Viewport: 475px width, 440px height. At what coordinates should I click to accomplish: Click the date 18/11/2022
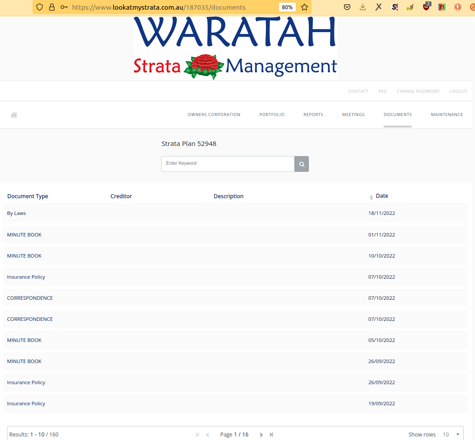point(381,213)
